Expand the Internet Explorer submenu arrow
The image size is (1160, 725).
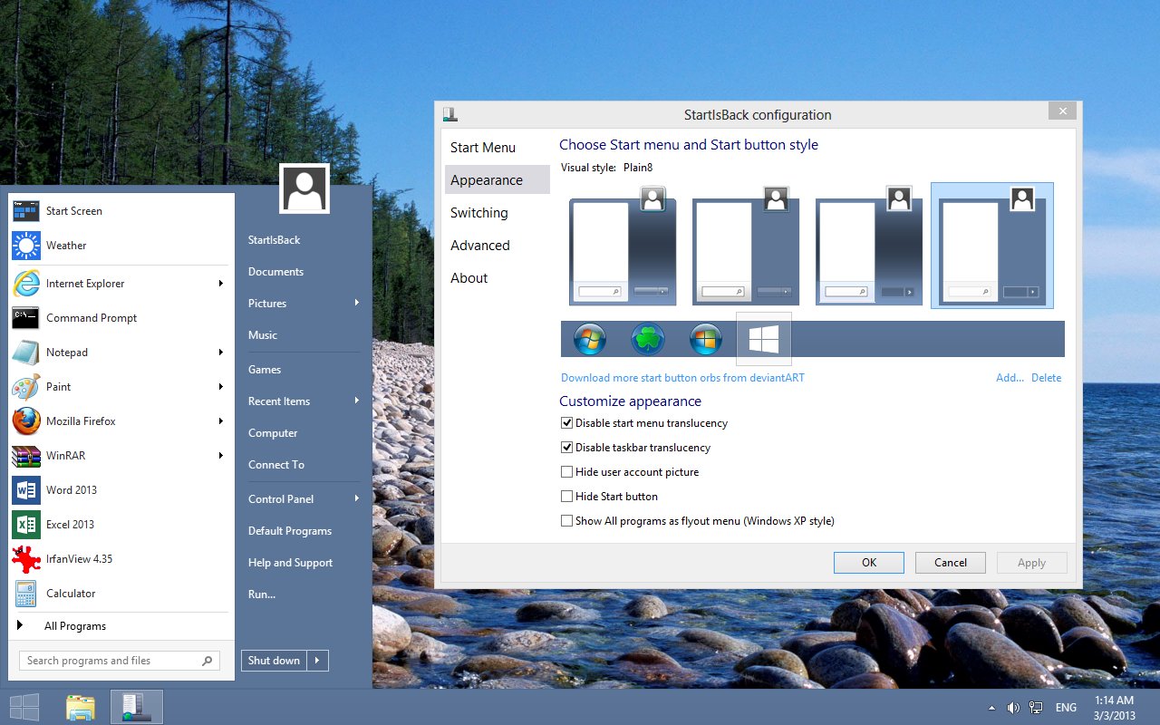(x=220, y=283)
